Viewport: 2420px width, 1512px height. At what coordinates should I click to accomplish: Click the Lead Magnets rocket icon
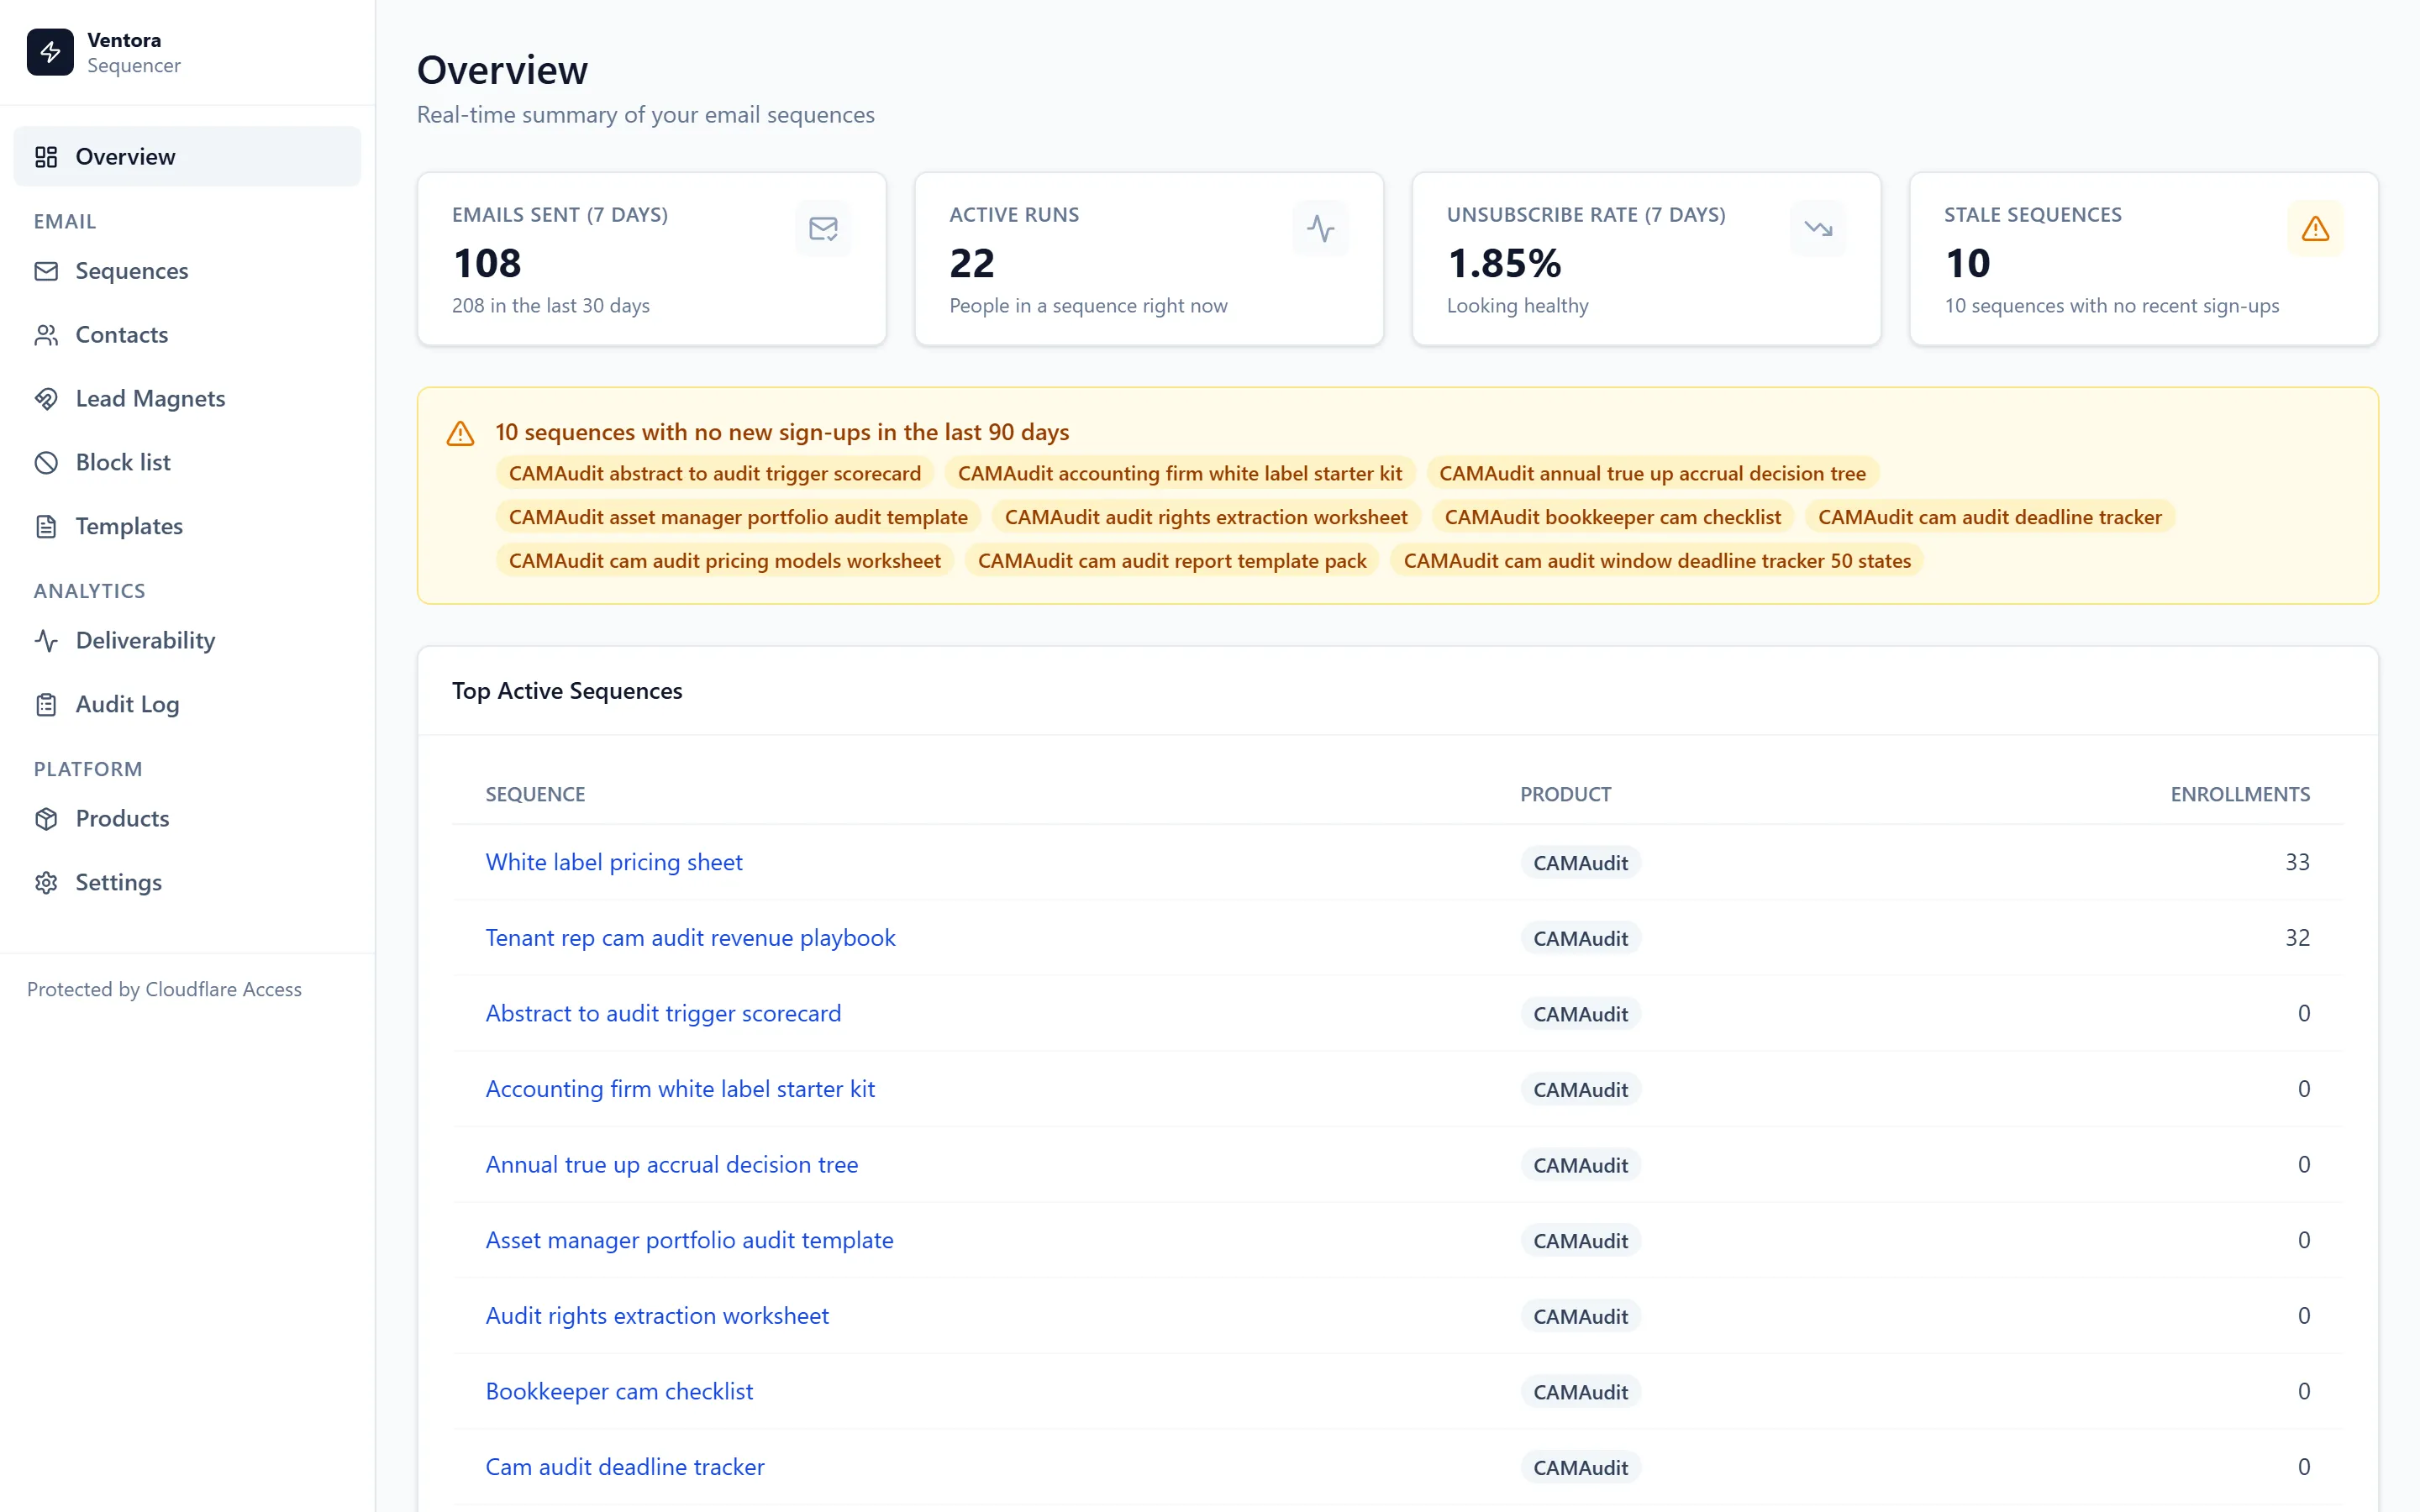[x=46, y=399]
